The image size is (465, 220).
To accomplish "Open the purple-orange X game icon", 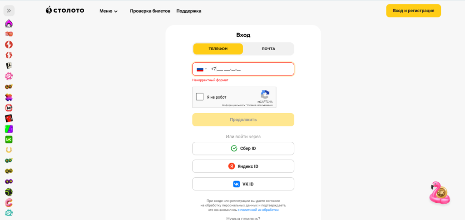I will (9, 97).
